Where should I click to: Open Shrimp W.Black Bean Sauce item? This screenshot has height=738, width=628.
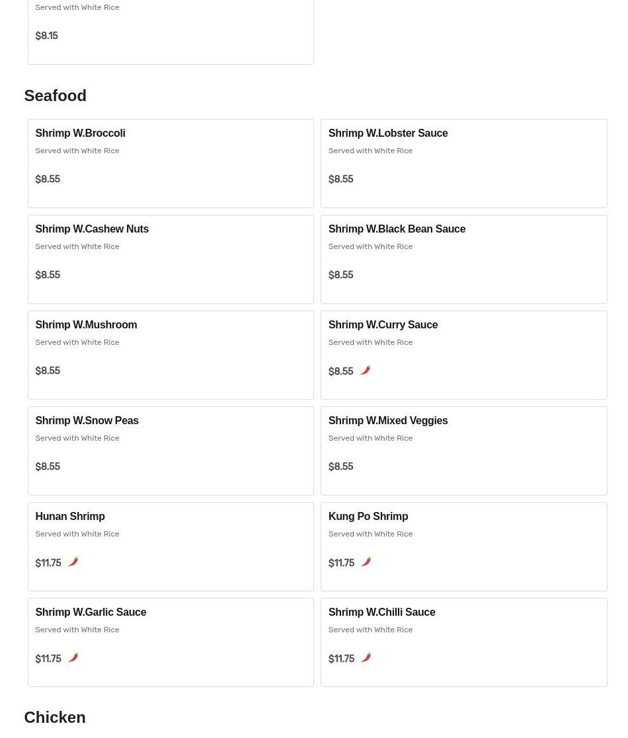pos(463,260)
